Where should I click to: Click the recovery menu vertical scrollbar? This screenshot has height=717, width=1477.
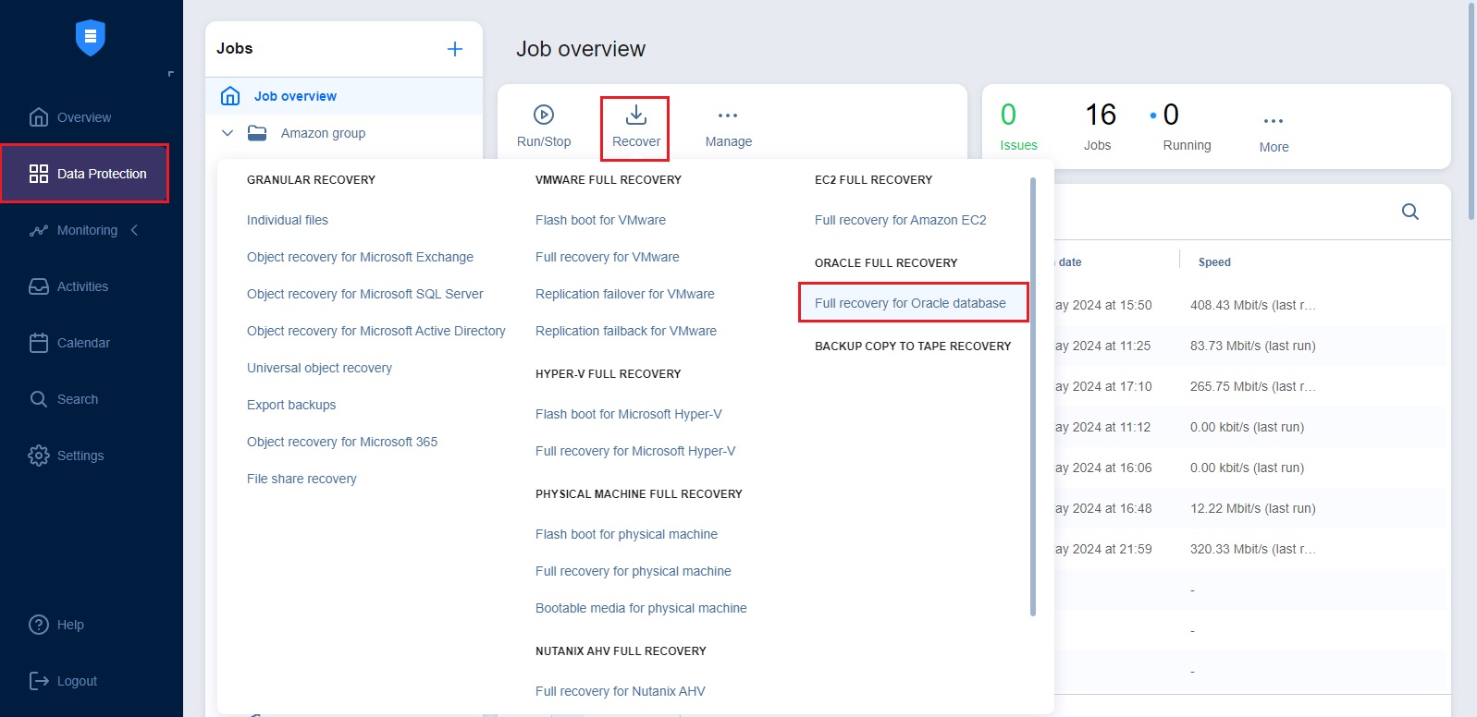1032,397
